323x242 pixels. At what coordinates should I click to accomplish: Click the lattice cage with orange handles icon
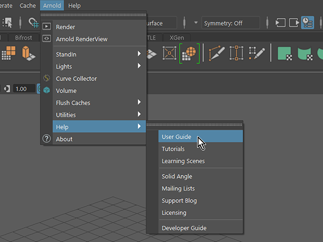[237, 53]
